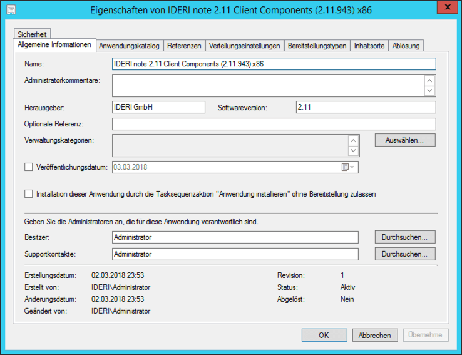The height and width of the screenshot is (355, 462).
Task: Click Durchsuchen... next to Besitzer
Action: 405,237
